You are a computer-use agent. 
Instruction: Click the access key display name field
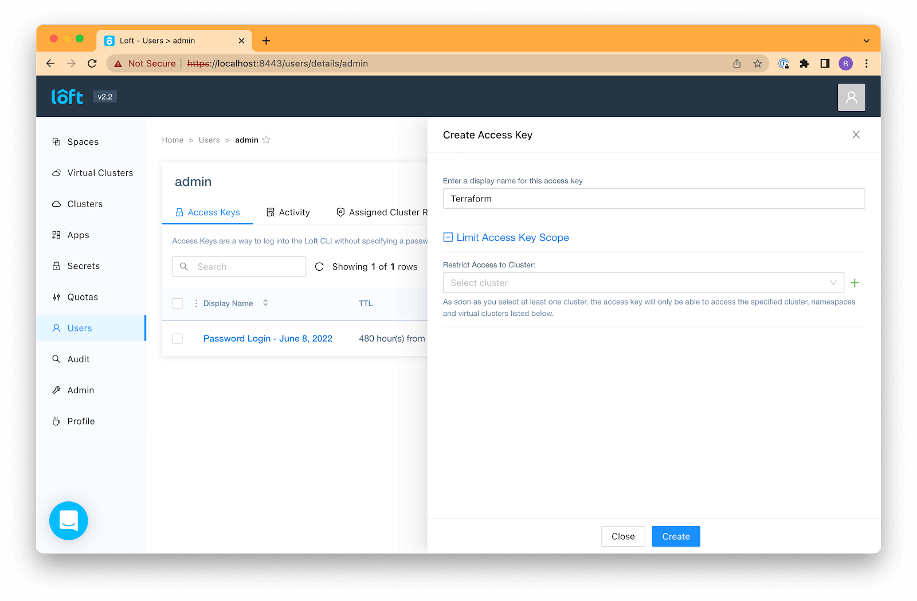click(x=653, y=199)
